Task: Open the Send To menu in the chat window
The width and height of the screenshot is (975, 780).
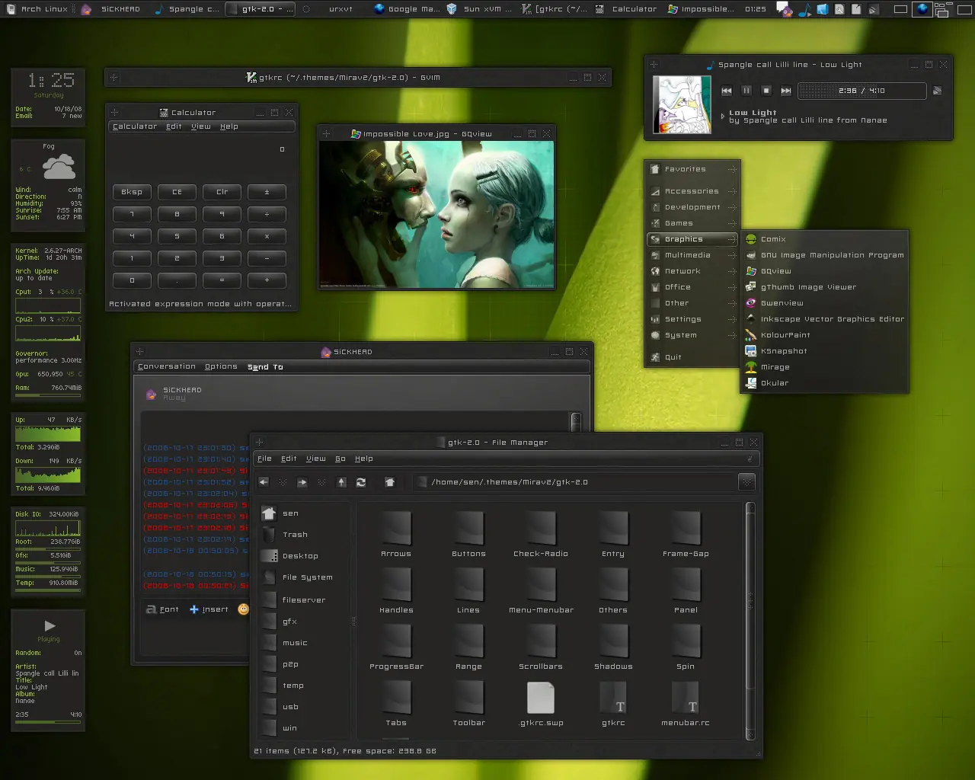Action: click(x=265, y=367)
